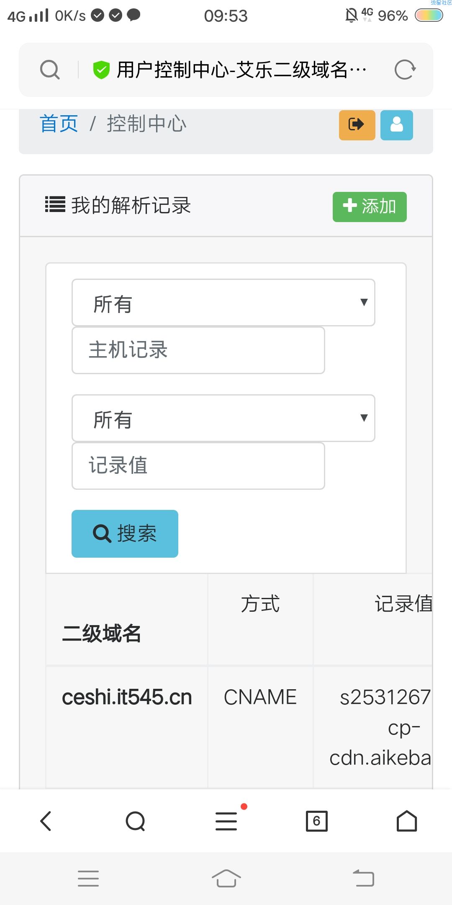Viewport: 452px width, 905px height.
Task: Click the 添加 button
Action: (370, 207)
